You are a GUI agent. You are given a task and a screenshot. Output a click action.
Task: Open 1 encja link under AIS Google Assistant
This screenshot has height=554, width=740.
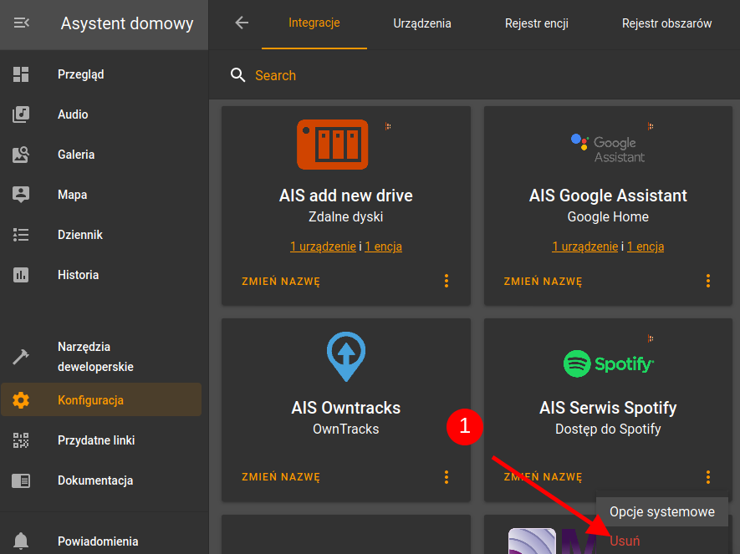tap(646, 247)
